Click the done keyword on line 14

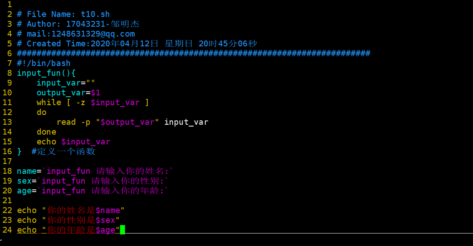click(x=46, y=132)
